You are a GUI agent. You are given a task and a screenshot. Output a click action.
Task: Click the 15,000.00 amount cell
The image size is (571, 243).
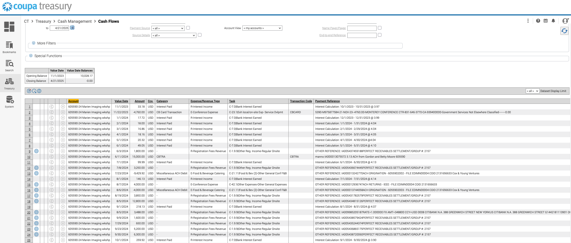pos(138,157)
